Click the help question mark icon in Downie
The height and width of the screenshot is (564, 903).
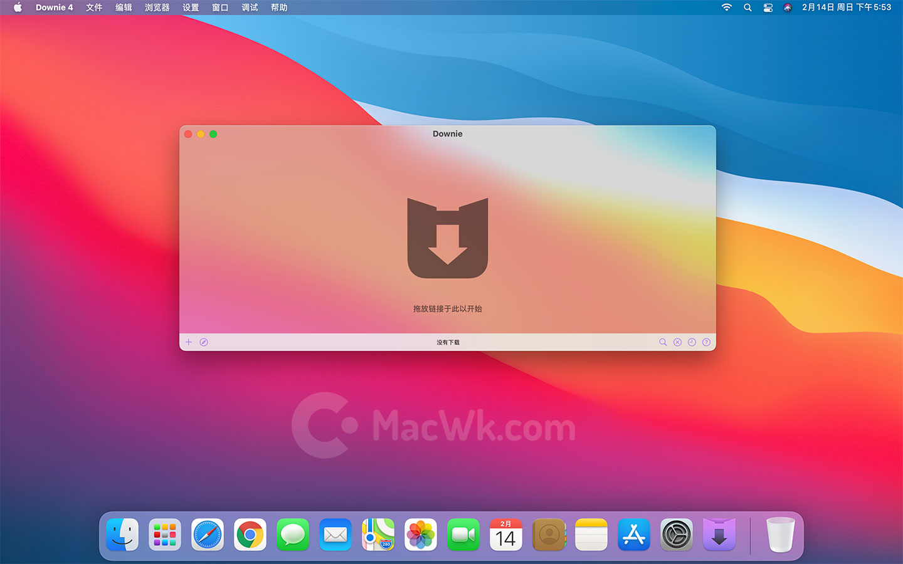[706, 342]
